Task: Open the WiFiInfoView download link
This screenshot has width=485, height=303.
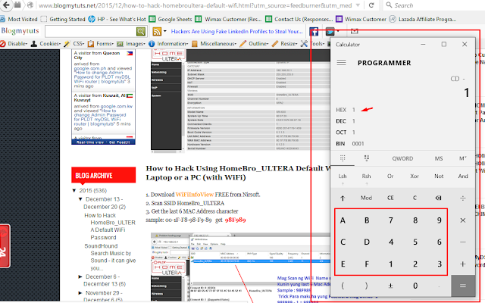Action: [195, 195]
